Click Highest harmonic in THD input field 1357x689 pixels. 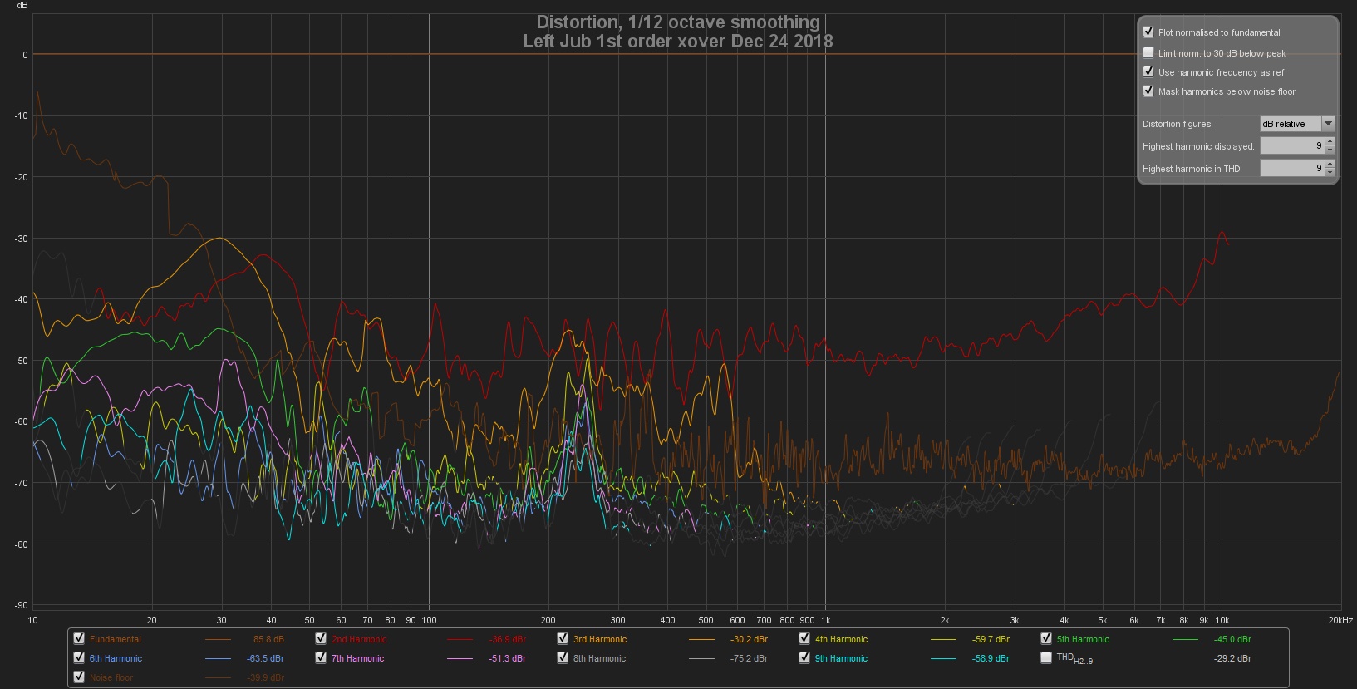pos(1292,169)
